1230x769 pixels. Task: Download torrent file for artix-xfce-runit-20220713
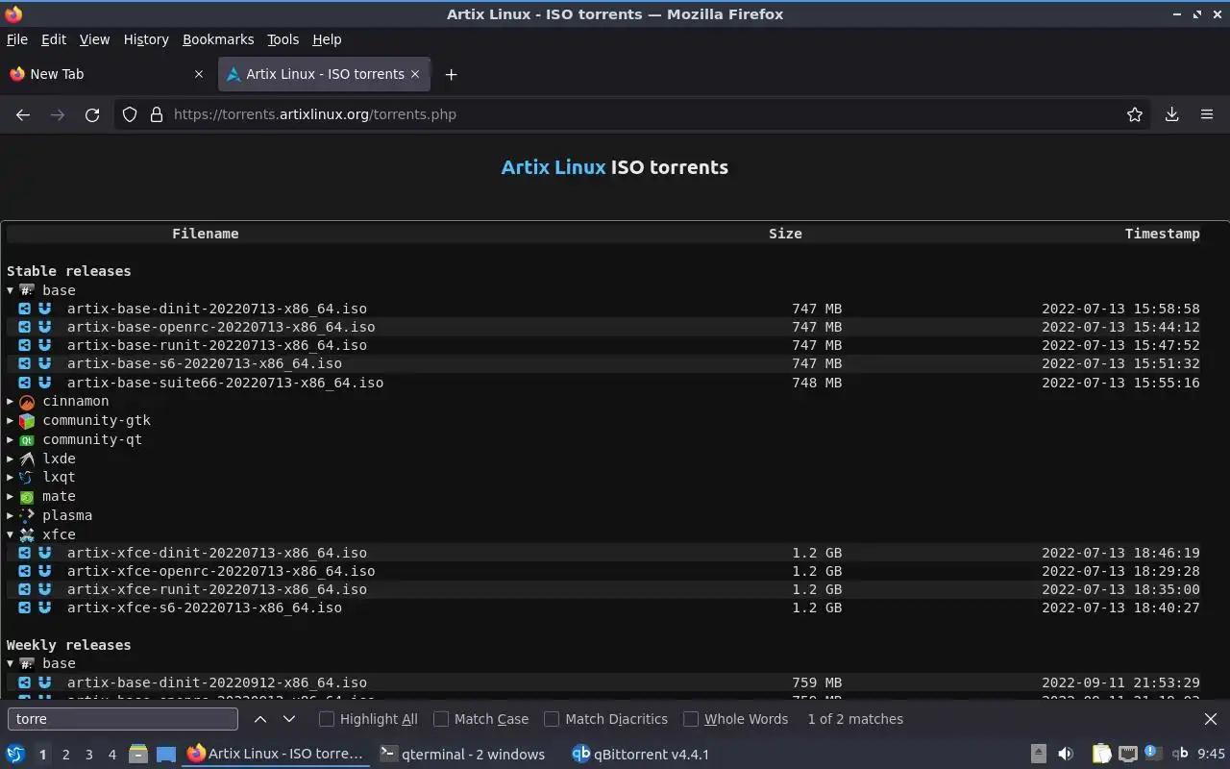pyautogui.click(x=25, y=589)
